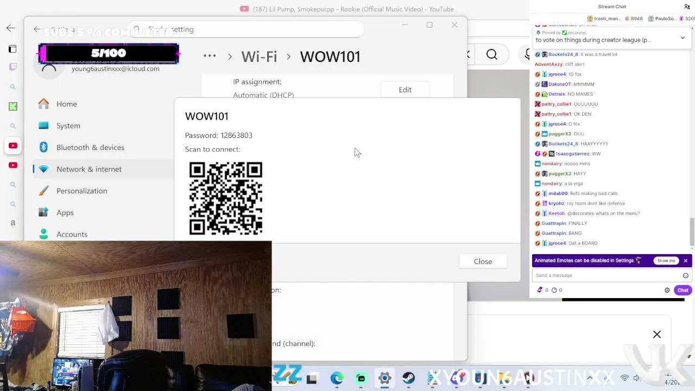Click username Detrais in chat
Screen dimensions: 695x391
[557, 94]
